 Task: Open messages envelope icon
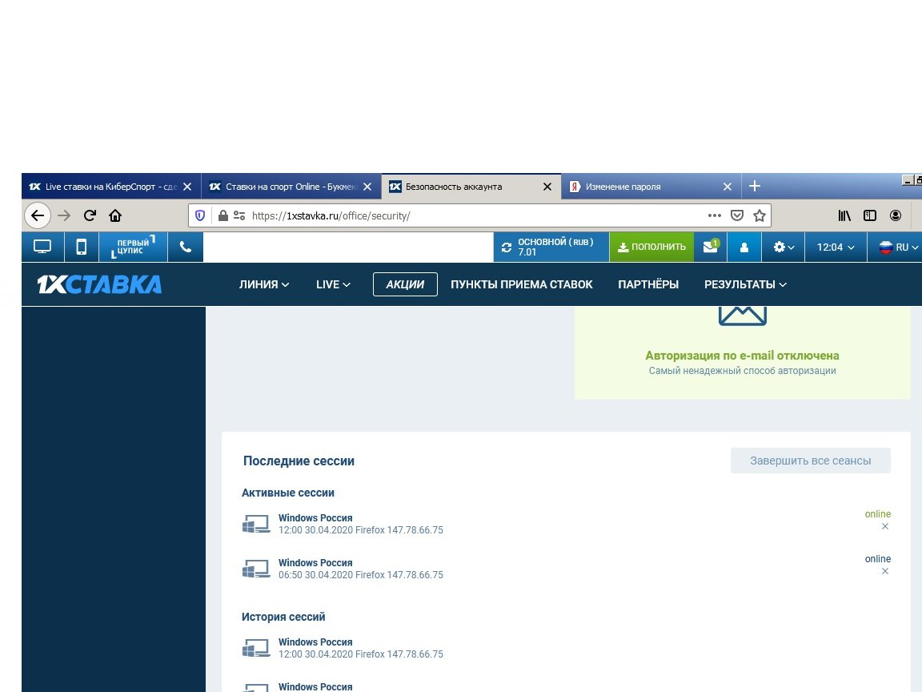(x=710, y=247)
